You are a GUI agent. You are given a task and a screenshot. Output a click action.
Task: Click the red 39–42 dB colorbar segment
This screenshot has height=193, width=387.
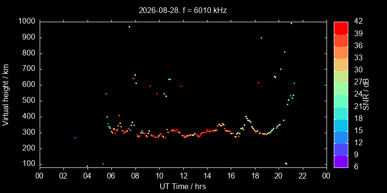pos(341,28)
